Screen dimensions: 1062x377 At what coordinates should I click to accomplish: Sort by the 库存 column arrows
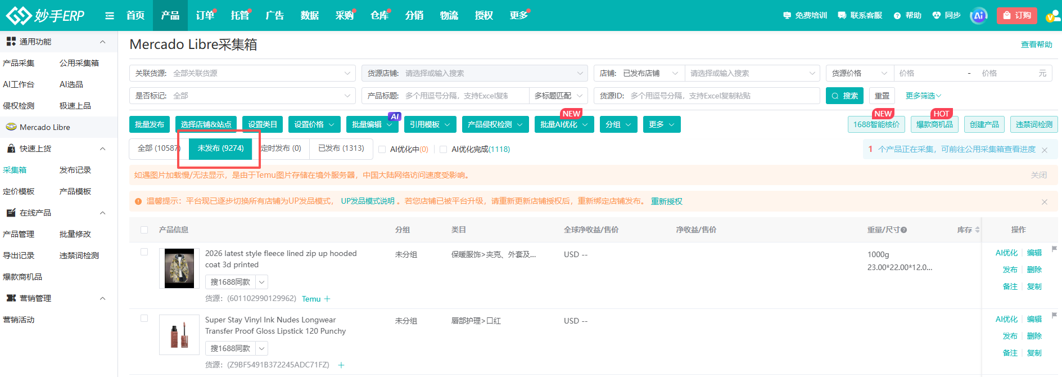977,230
